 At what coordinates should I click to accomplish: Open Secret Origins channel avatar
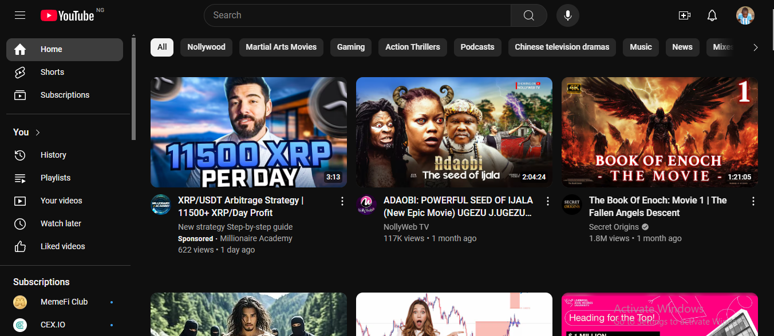coord(572,205)
